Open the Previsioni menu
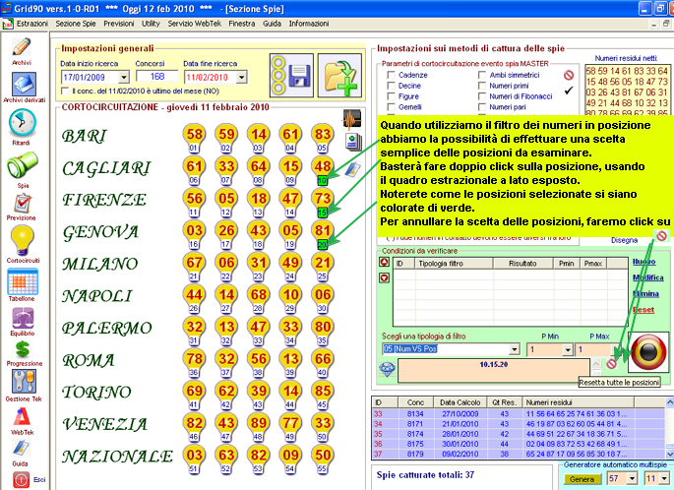The image size is (674, 490). (119, 24)
